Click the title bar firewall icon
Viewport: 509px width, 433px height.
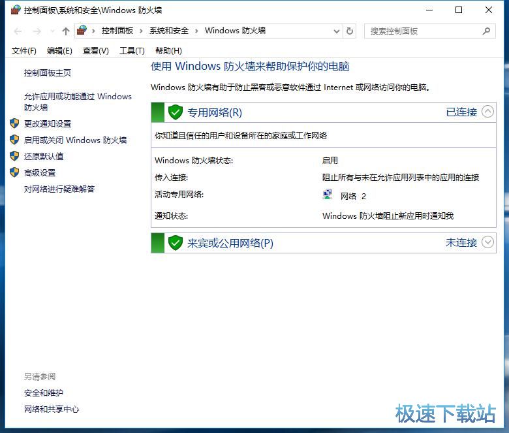click(x=16, y=10)
